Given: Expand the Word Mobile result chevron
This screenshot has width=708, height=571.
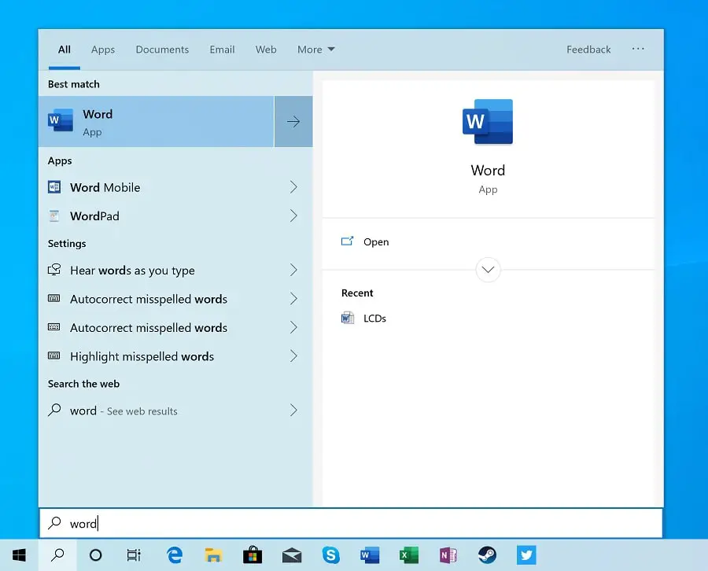Looking at the screenshot, I should pos(293,187).
